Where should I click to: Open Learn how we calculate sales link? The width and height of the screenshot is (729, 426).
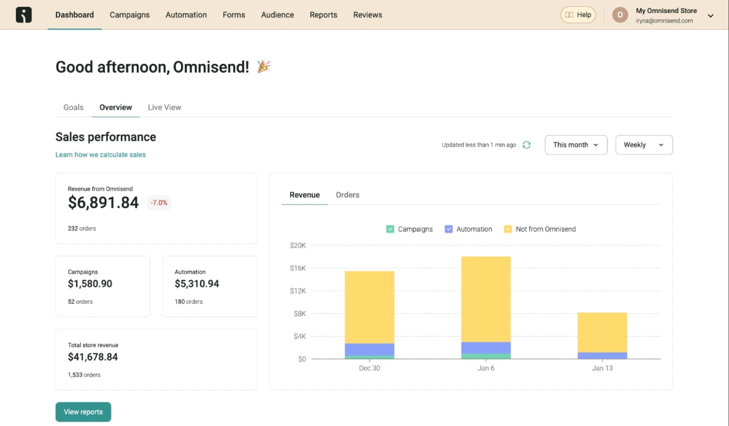pos(100,155)
